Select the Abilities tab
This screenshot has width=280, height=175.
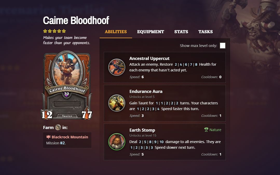(116, 32)
